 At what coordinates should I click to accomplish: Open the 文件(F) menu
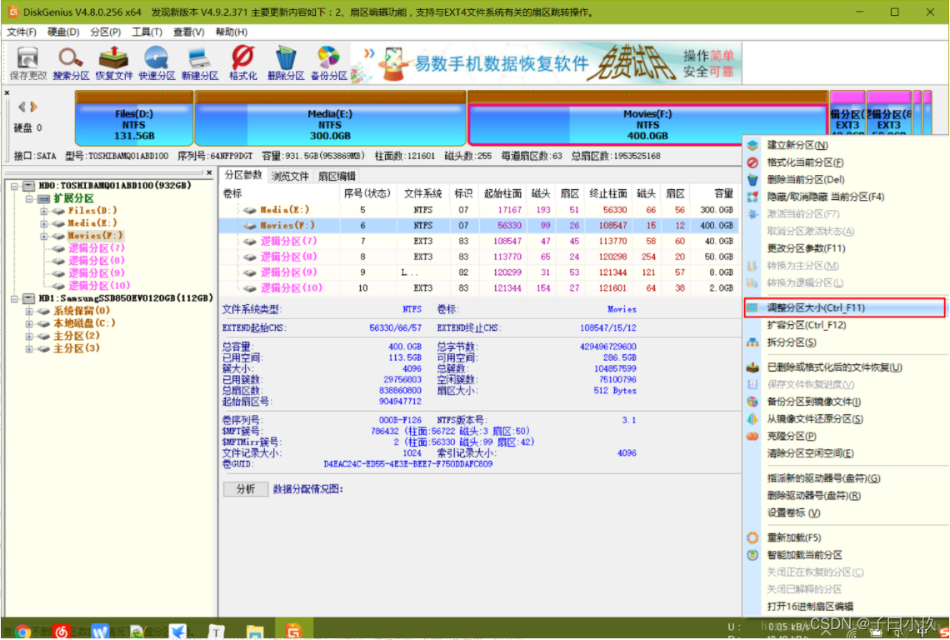pos(22,32)
